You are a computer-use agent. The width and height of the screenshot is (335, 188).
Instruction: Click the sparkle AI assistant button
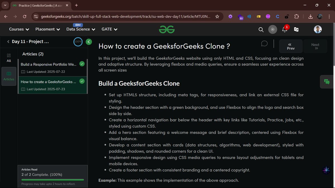[x=326, y=170]
